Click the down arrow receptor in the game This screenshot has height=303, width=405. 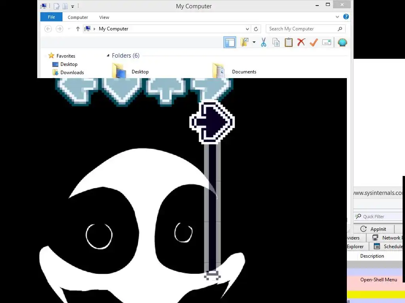[x=121, y=92]
